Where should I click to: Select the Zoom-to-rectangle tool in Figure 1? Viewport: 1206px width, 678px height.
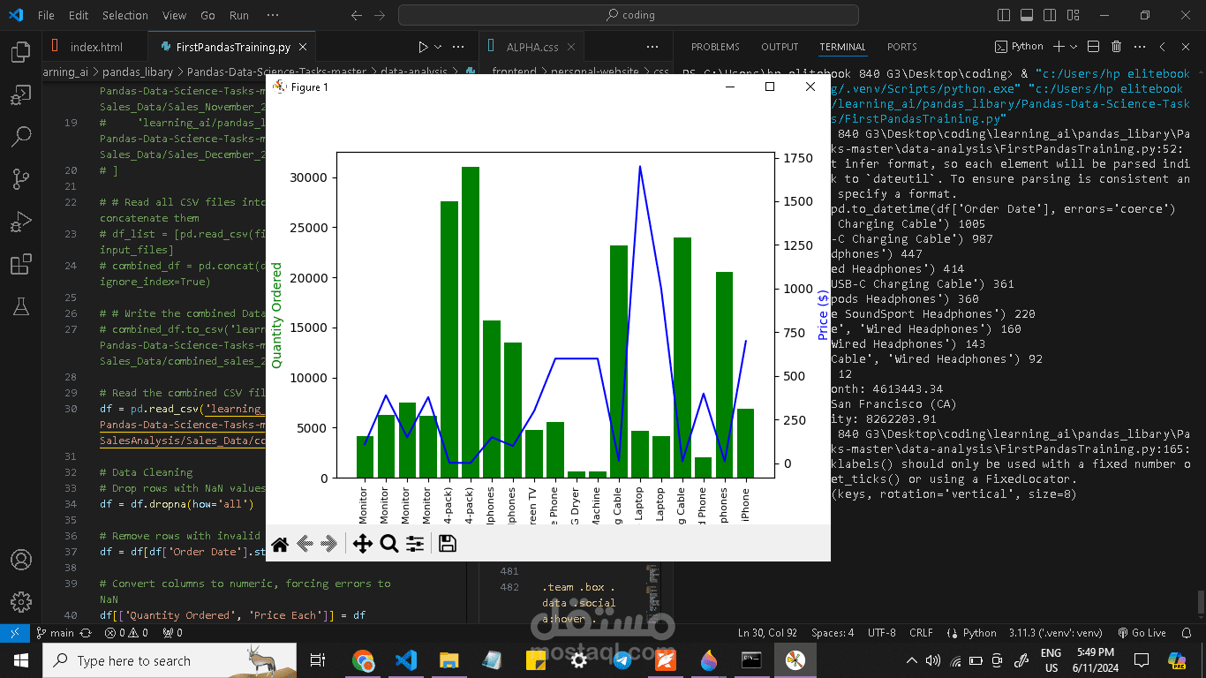tap(389, 545)
